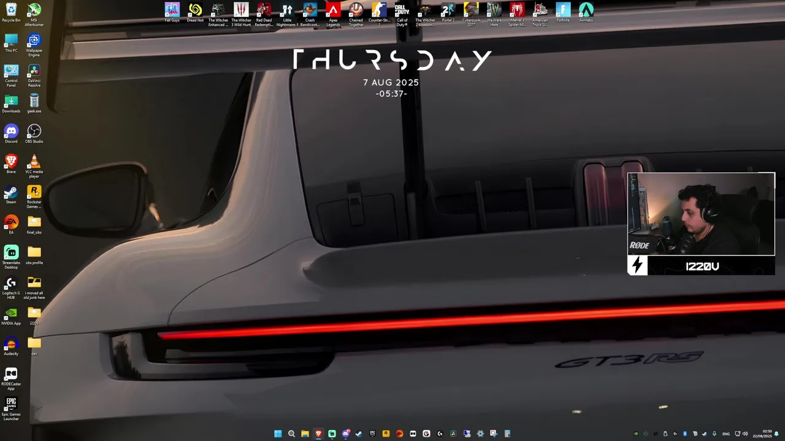Launch Steam from the desktop
This screenshot has height=441, width=785.
11,195
